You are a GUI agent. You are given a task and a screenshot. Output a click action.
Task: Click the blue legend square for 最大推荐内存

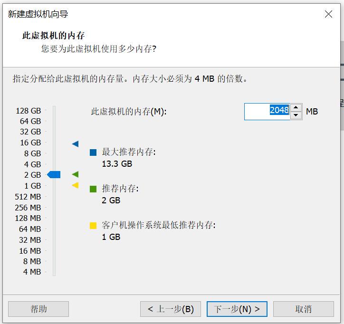point(93,152)
